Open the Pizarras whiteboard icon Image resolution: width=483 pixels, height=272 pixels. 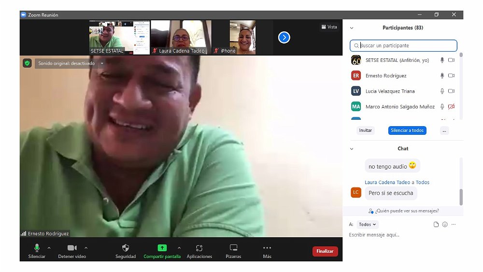click(233, 248)
